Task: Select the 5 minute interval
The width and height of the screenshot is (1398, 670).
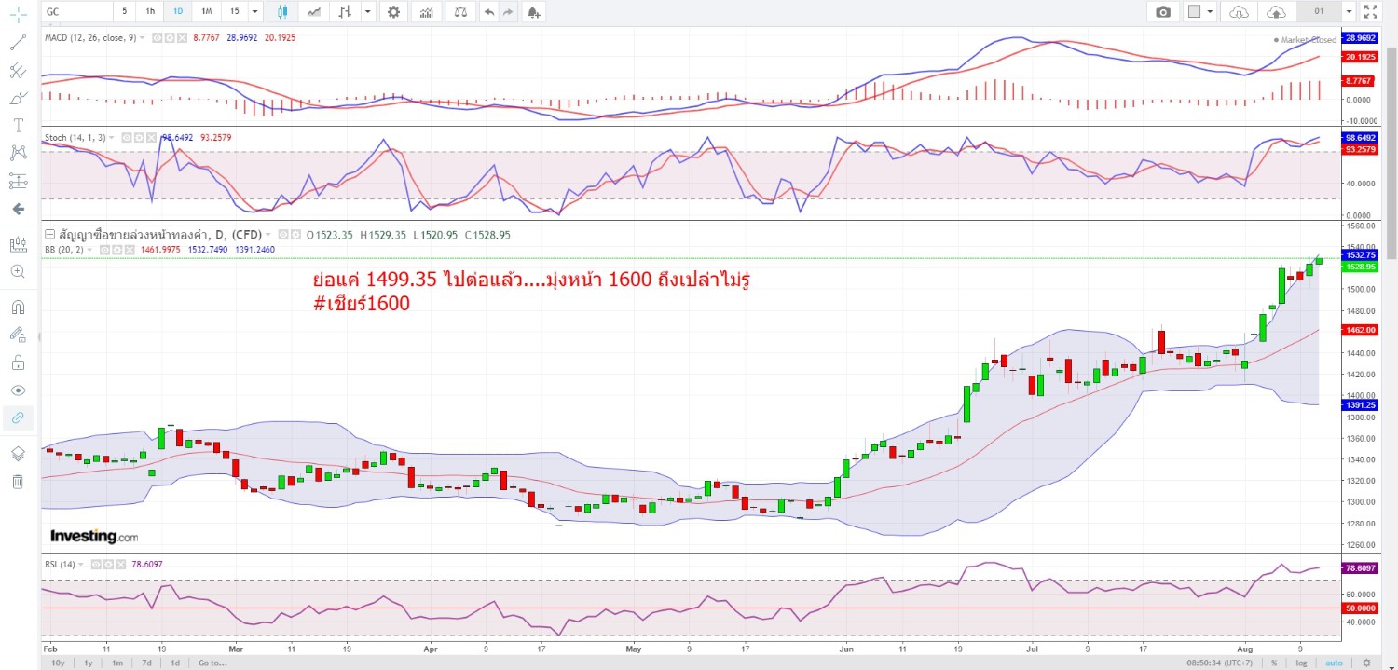Action: coord(124,11)
